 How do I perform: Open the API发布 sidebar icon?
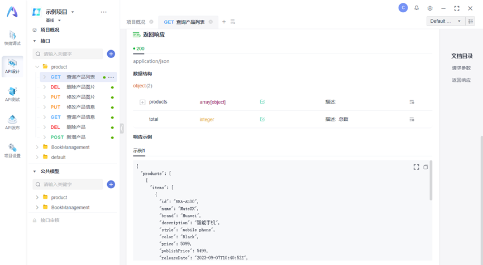click(x=12, y=122)
